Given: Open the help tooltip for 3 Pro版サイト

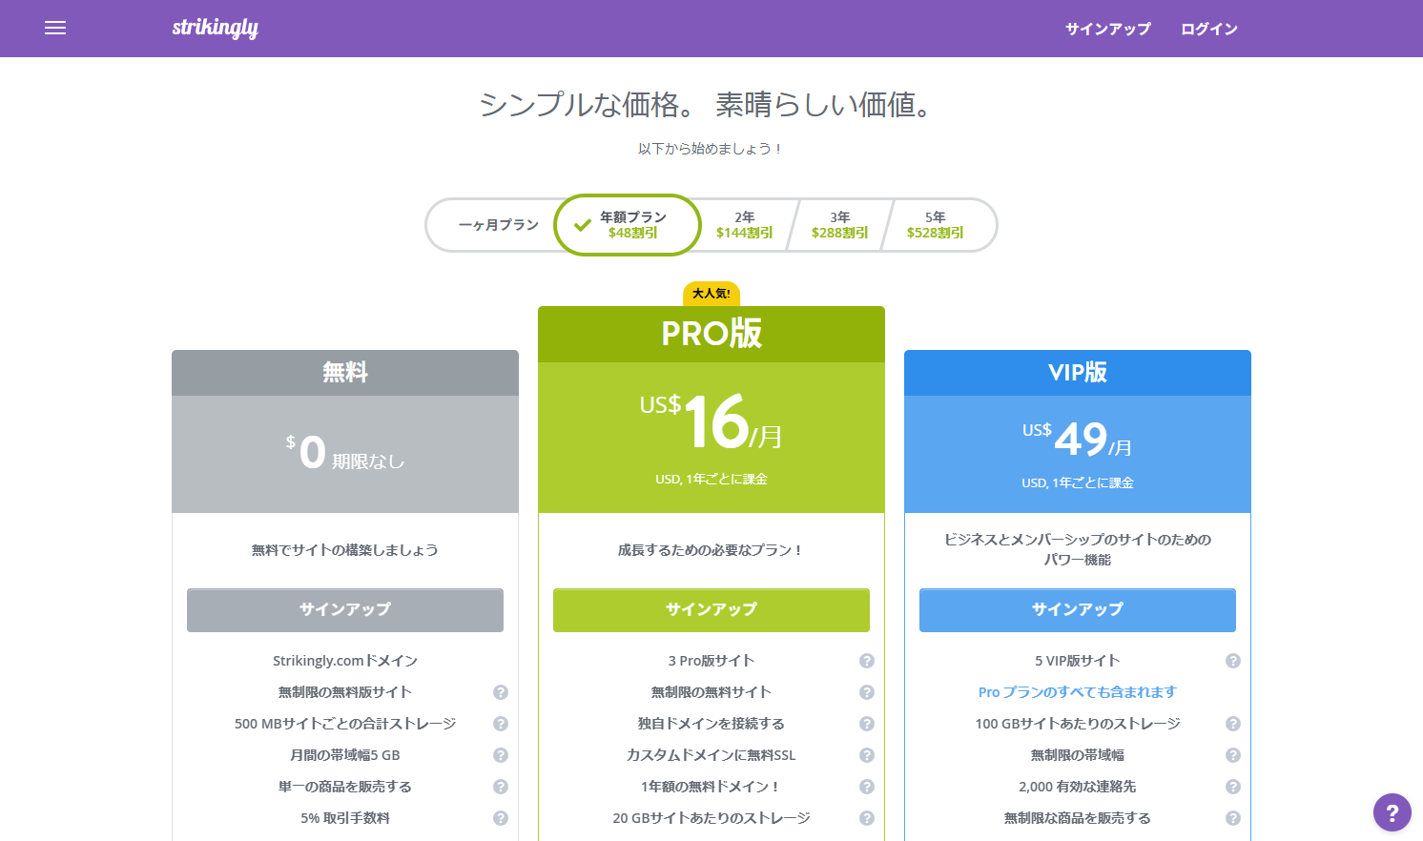Looking at the screenshot, I should pos(867,660).
